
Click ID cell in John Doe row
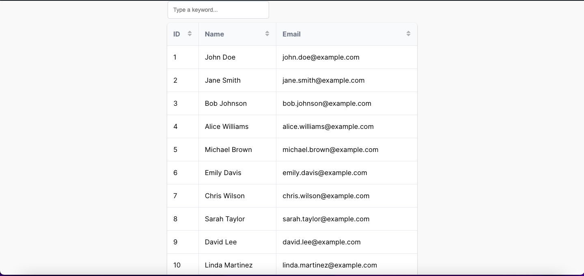click(183, 57)
